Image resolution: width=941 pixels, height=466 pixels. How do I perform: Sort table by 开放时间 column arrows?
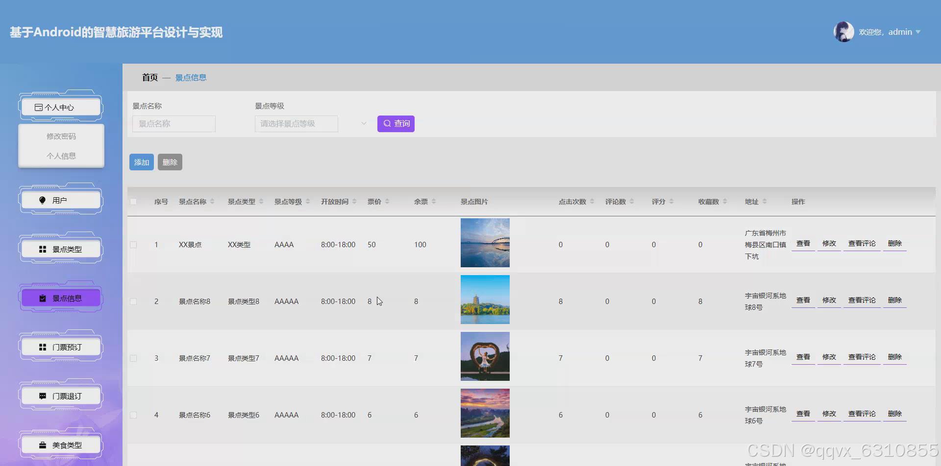354,202
